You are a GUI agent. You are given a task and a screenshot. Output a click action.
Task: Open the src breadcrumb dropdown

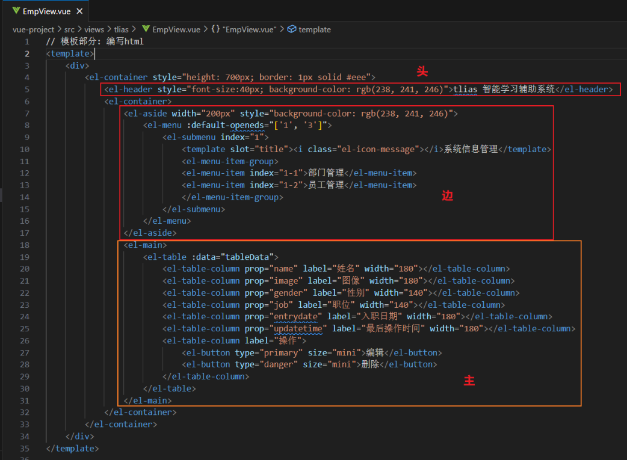click(x=69, y=29)
